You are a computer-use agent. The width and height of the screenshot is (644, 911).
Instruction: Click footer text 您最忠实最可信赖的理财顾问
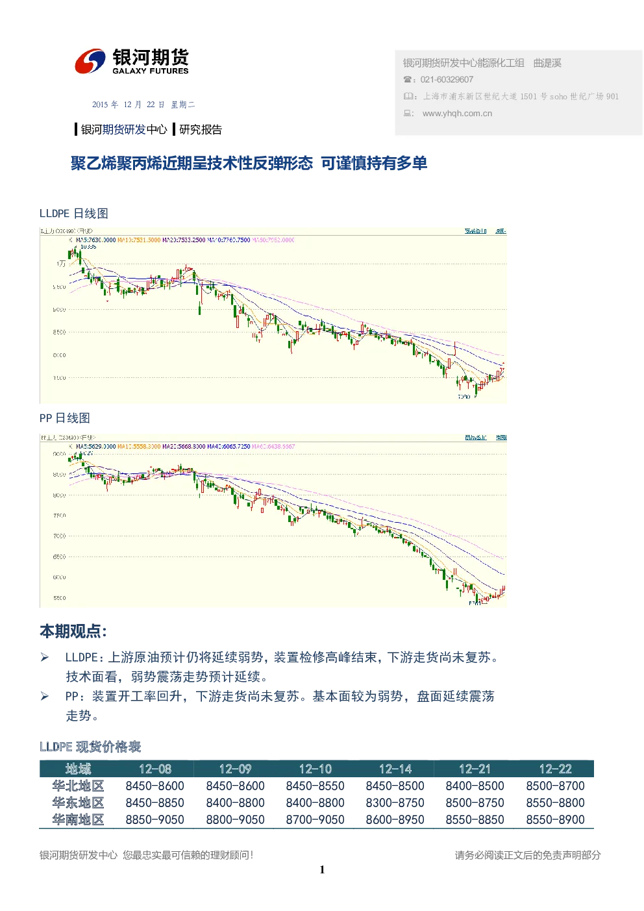point(188,855)
